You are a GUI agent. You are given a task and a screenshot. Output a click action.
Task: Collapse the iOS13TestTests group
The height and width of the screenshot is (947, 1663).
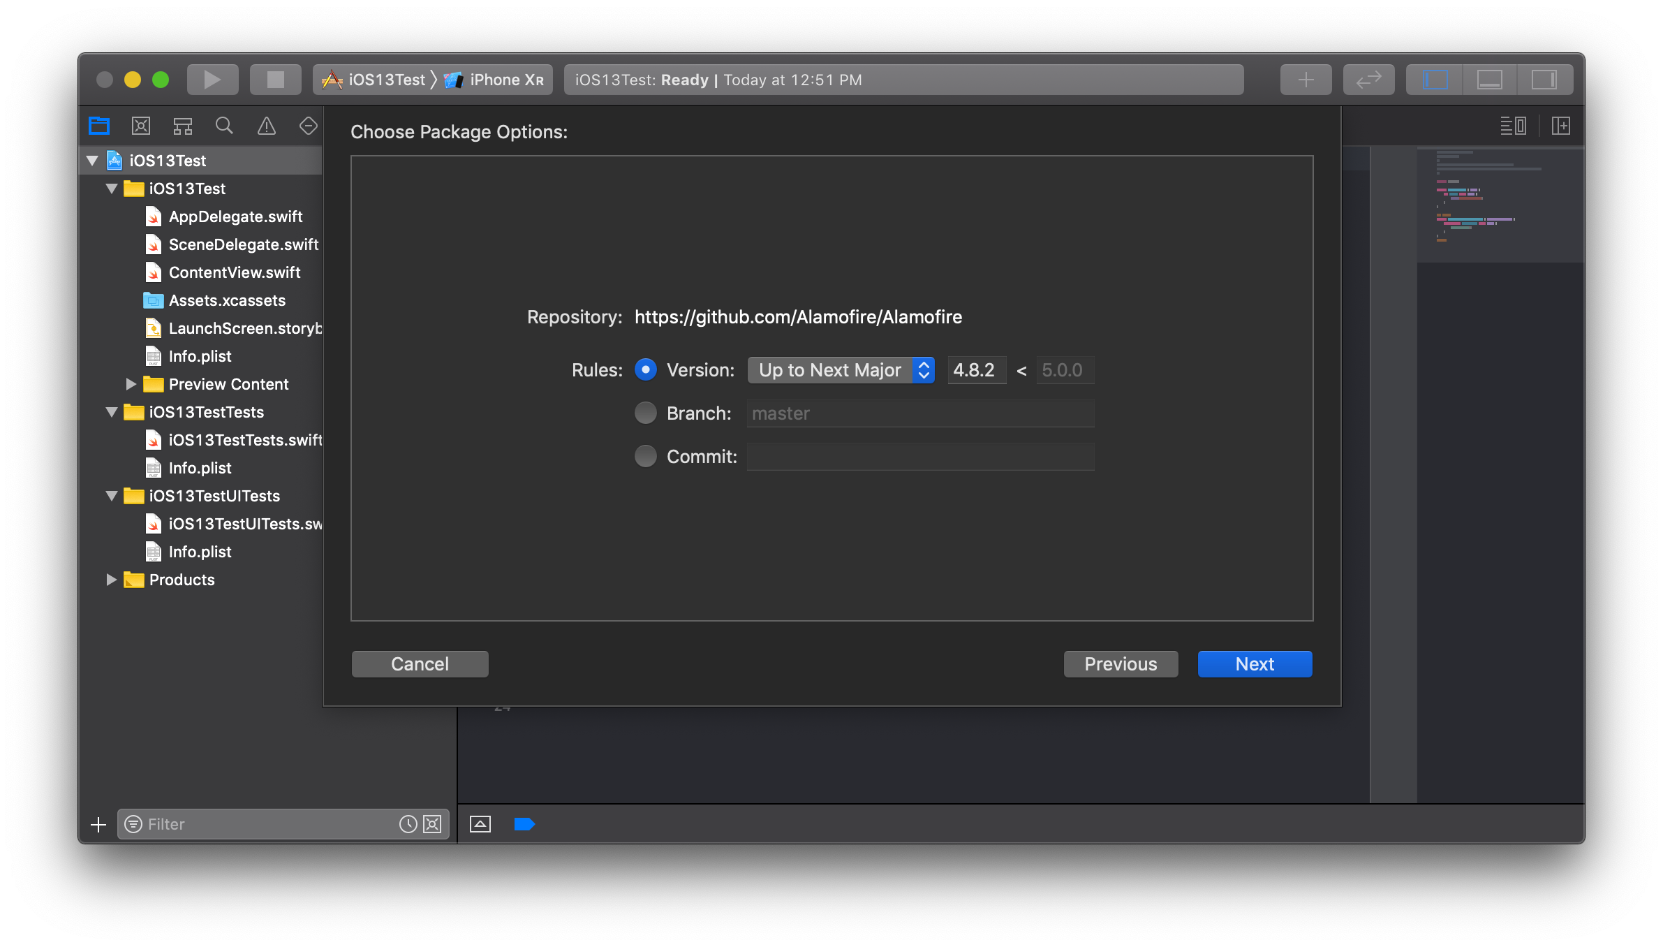click(112, 412)
